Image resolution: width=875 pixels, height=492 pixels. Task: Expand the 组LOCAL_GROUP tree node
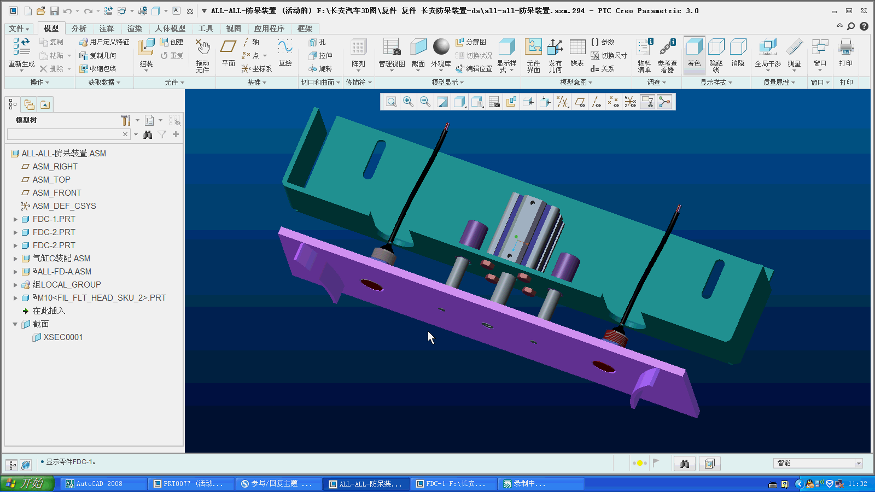(x=15, y=285)
